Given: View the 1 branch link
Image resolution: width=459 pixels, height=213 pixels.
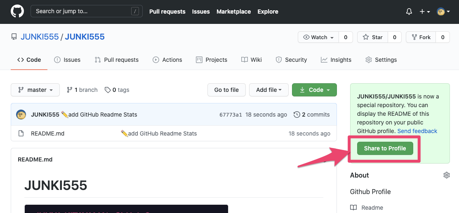Looking at the screenshot, I should click(x=82, y=90).
